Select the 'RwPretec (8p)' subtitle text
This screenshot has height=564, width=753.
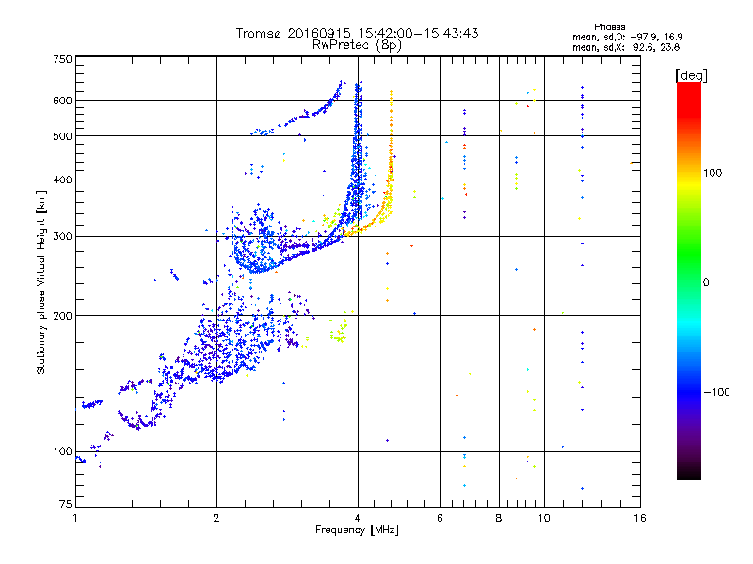(357, 45)
